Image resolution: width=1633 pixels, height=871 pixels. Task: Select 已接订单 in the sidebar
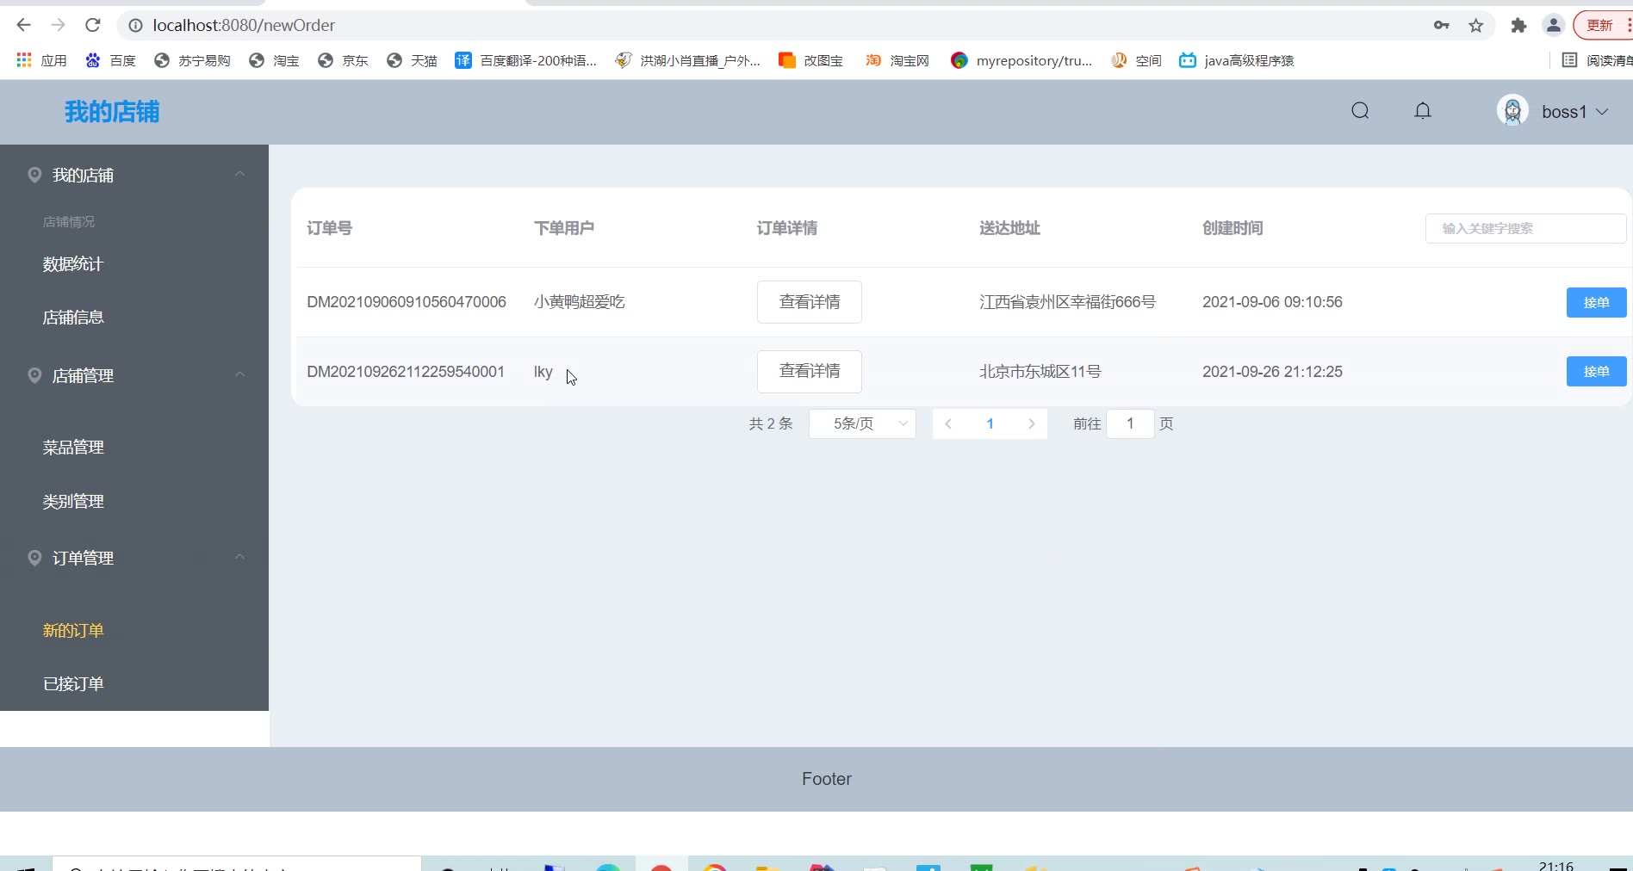[73, 684]
